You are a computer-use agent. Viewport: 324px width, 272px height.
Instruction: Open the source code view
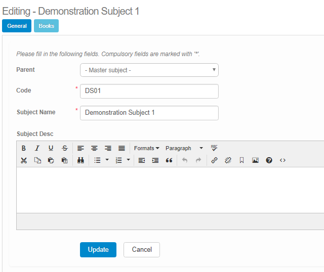pyautogui.click(x=282, y=160)
